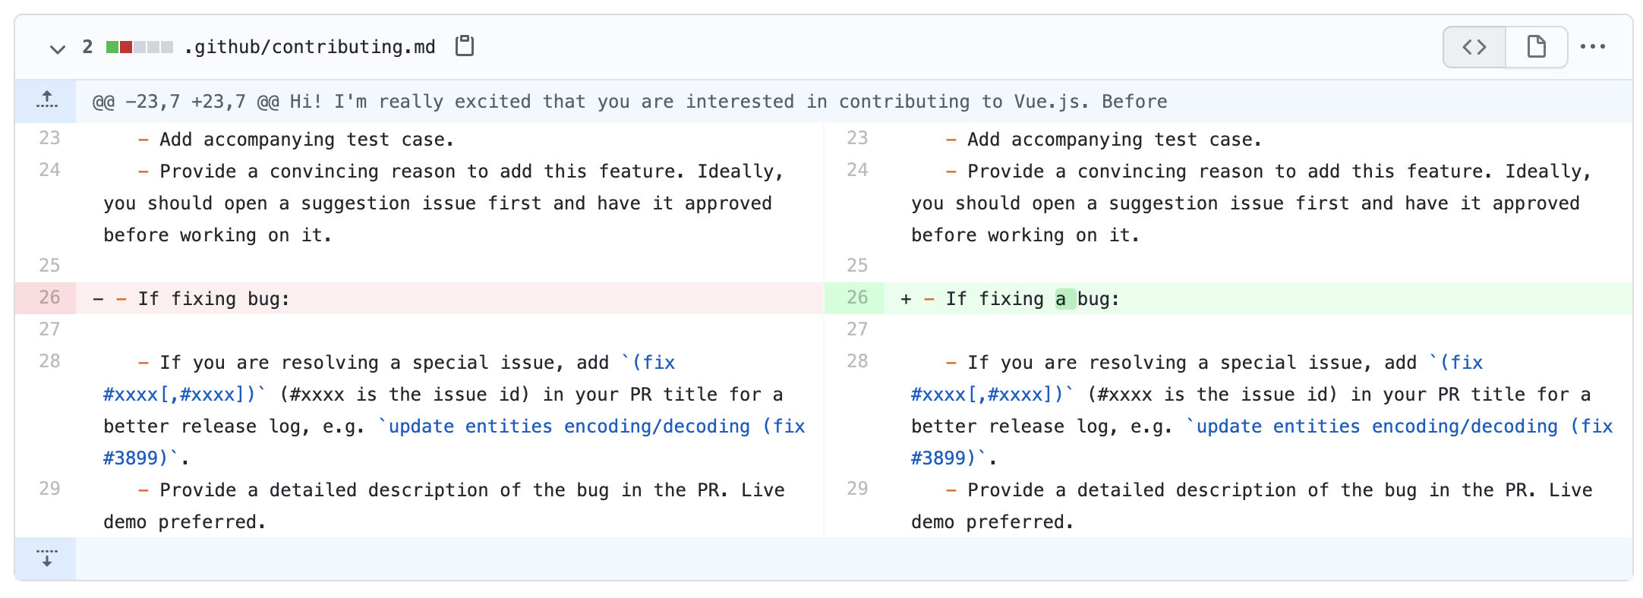The image size is (1643, 598).
Task: Click right line number 29
Action: click(857, 489)
